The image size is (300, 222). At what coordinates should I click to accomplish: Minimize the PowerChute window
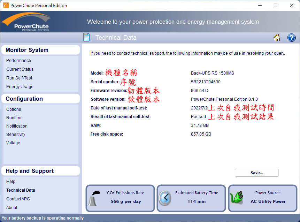click(x=260, y=5)
